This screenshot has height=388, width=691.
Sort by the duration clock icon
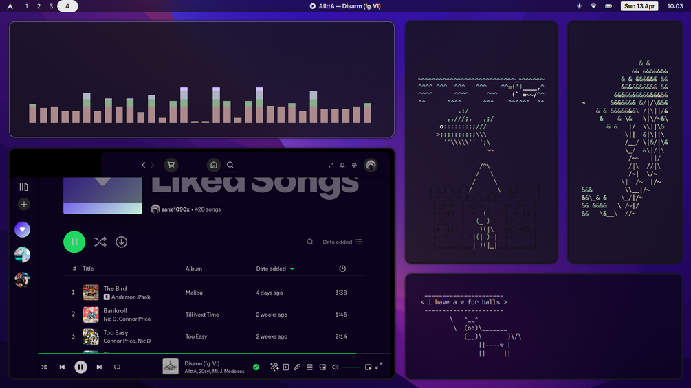click(342, 269)
